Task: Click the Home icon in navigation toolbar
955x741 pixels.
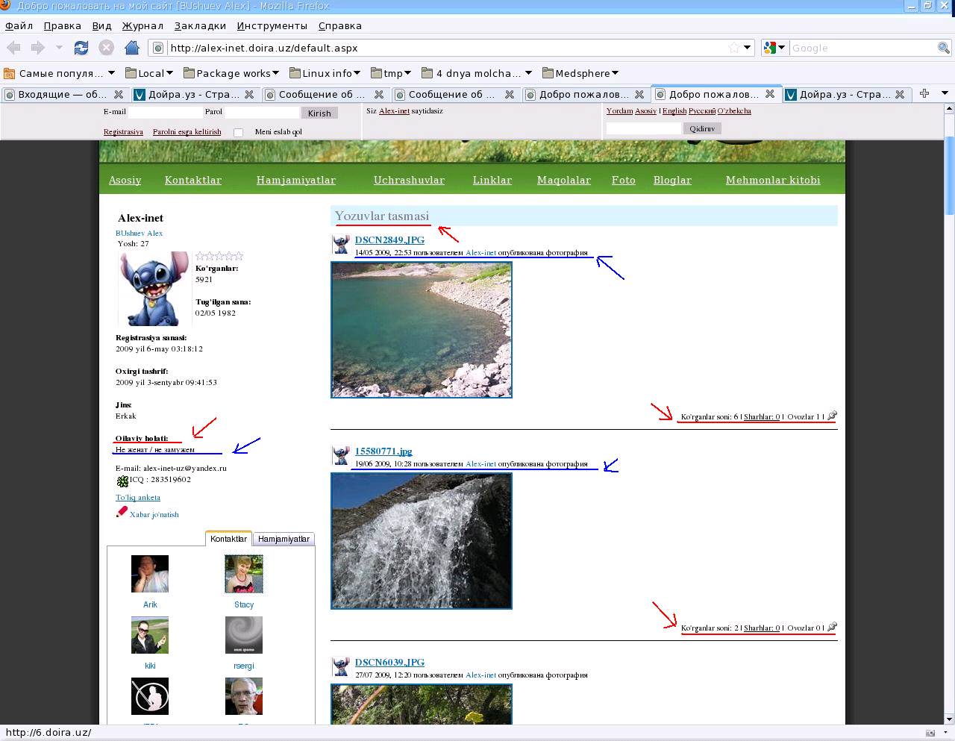Action: [x=132, y=48]
